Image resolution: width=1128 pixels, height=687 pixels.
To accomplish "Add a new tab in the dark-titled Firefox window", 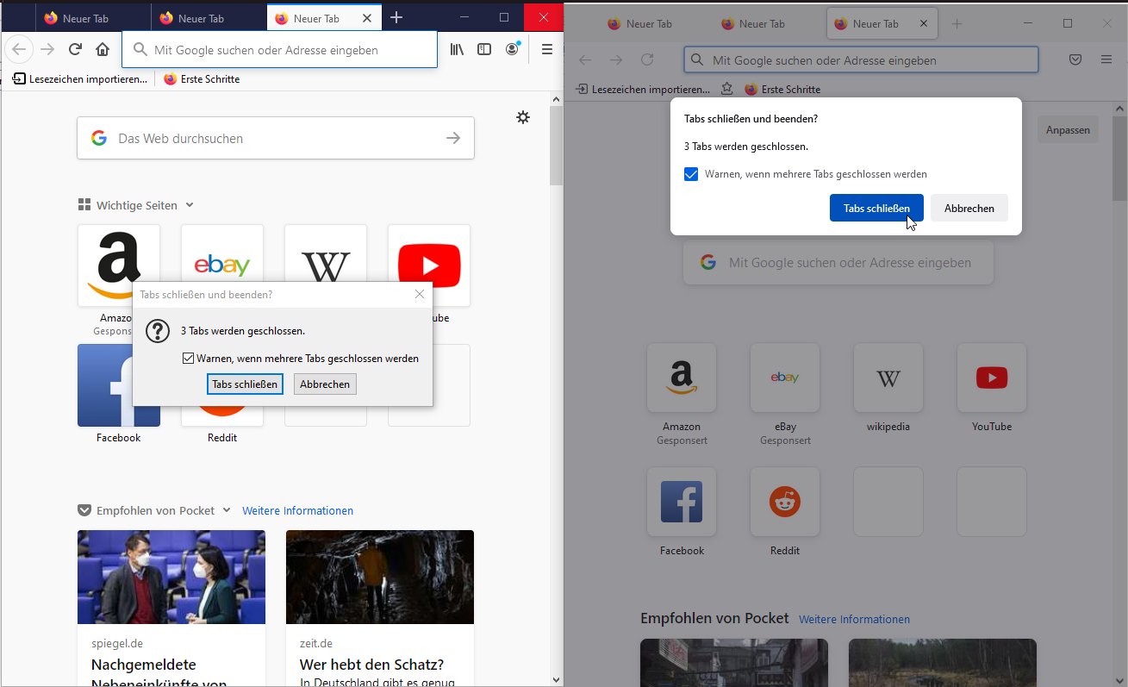I will point(396,18).
